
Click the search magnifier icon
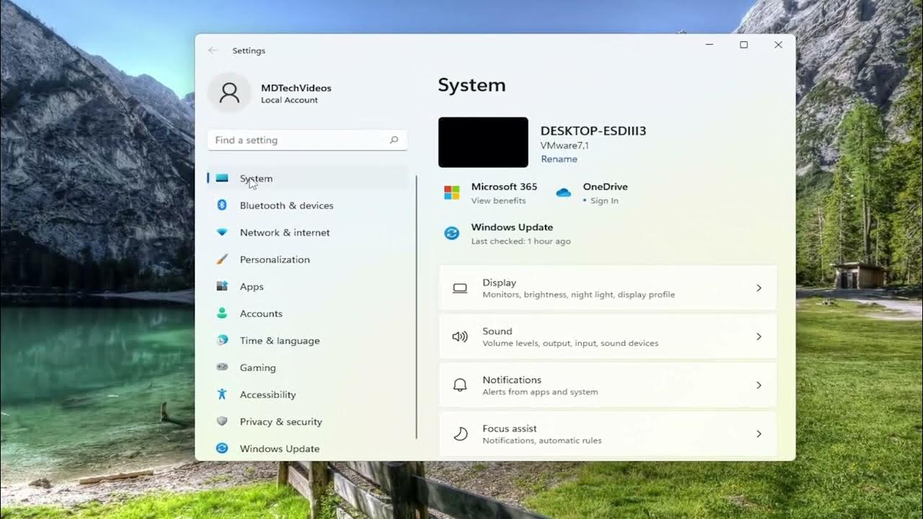click(x=394, y=140)
